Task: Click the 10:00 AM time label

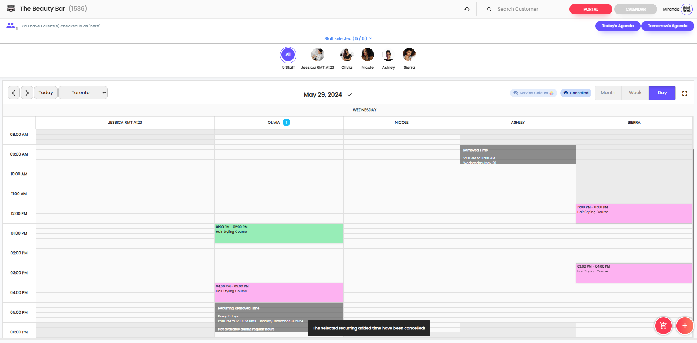Action: (19, 174)
